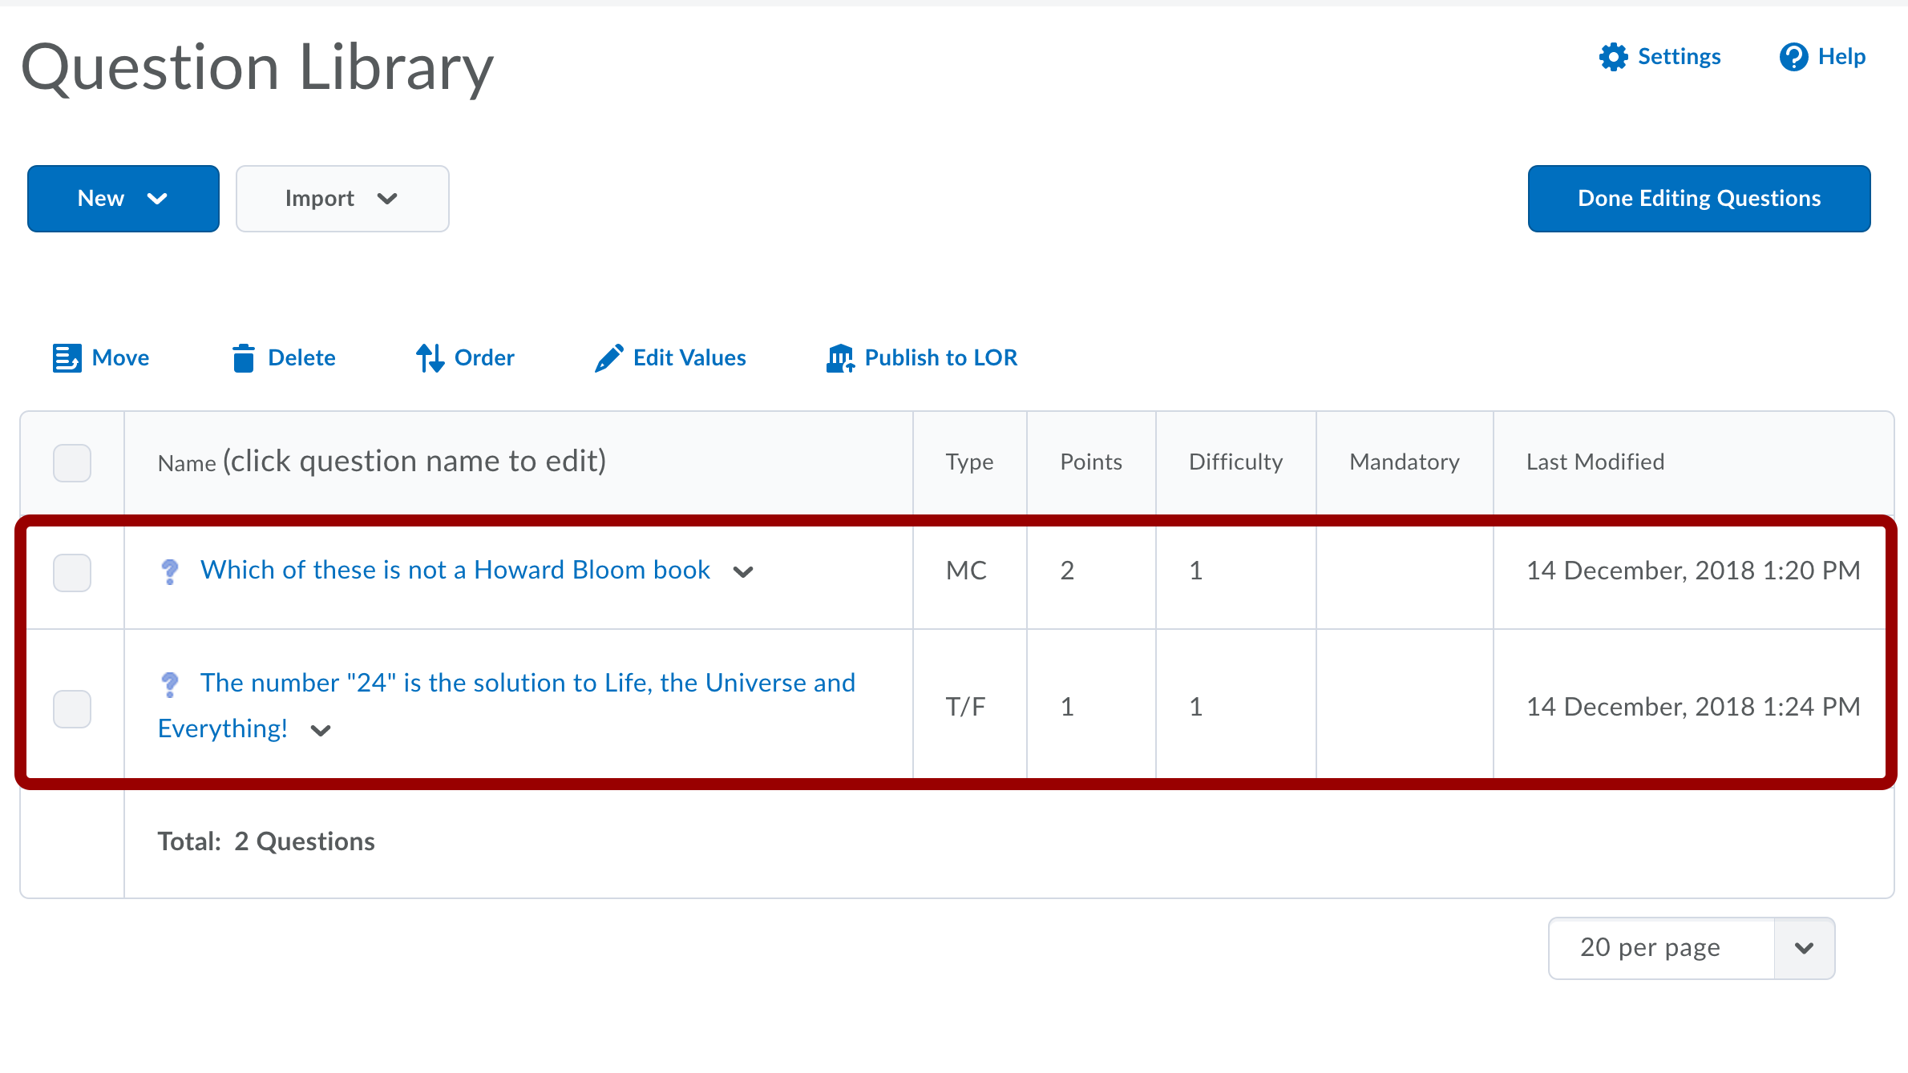Click the Order arrows icon
Viewport: 1908px width, 1073px height.
tap(430, 358)
